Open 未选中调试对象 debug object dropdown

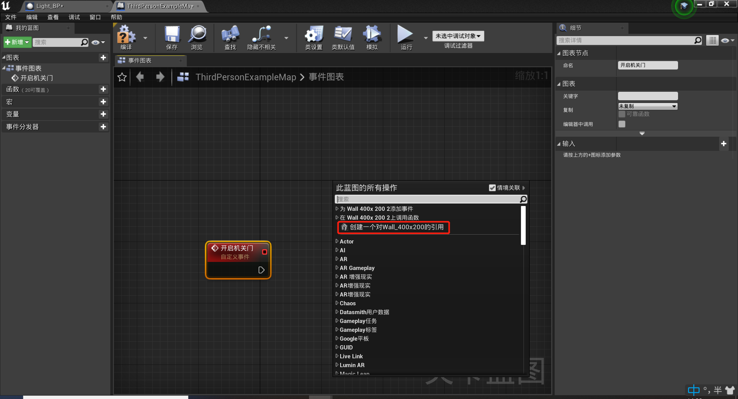(x=458, y=36)
